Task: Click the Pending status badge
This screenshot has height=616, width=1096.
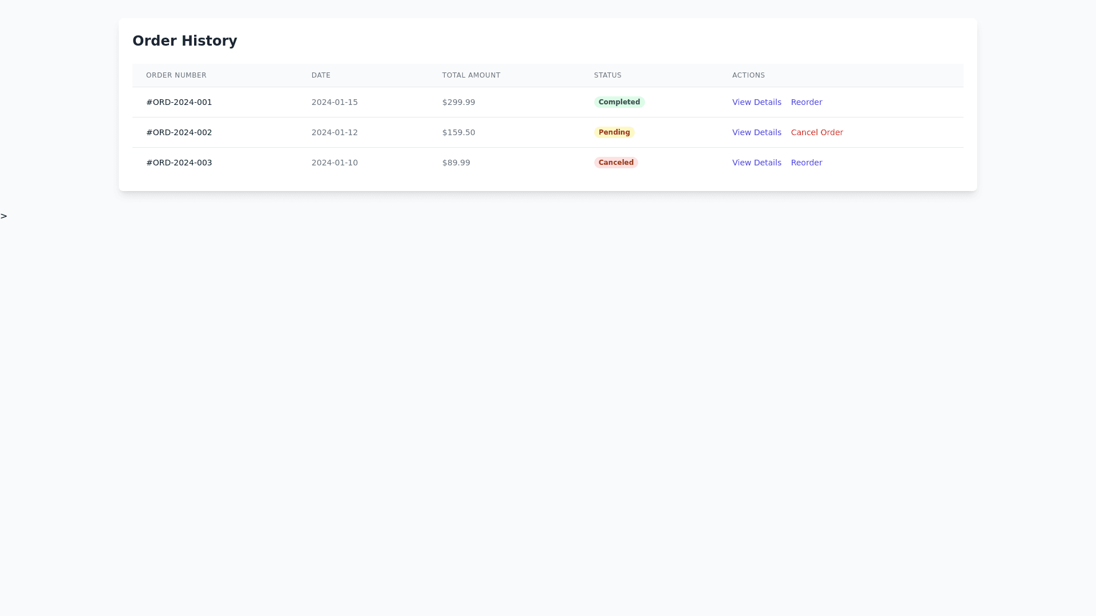Action: click(614, 132)
